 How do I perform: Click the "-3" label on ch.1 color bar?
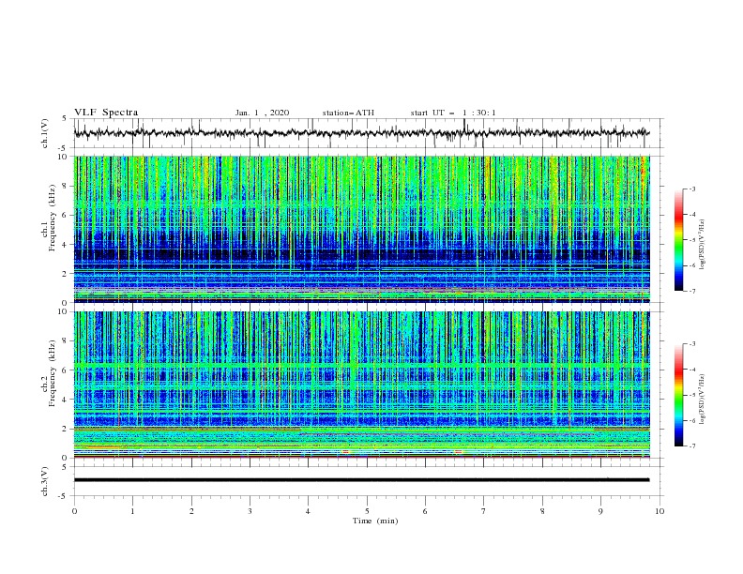point(691,189)
